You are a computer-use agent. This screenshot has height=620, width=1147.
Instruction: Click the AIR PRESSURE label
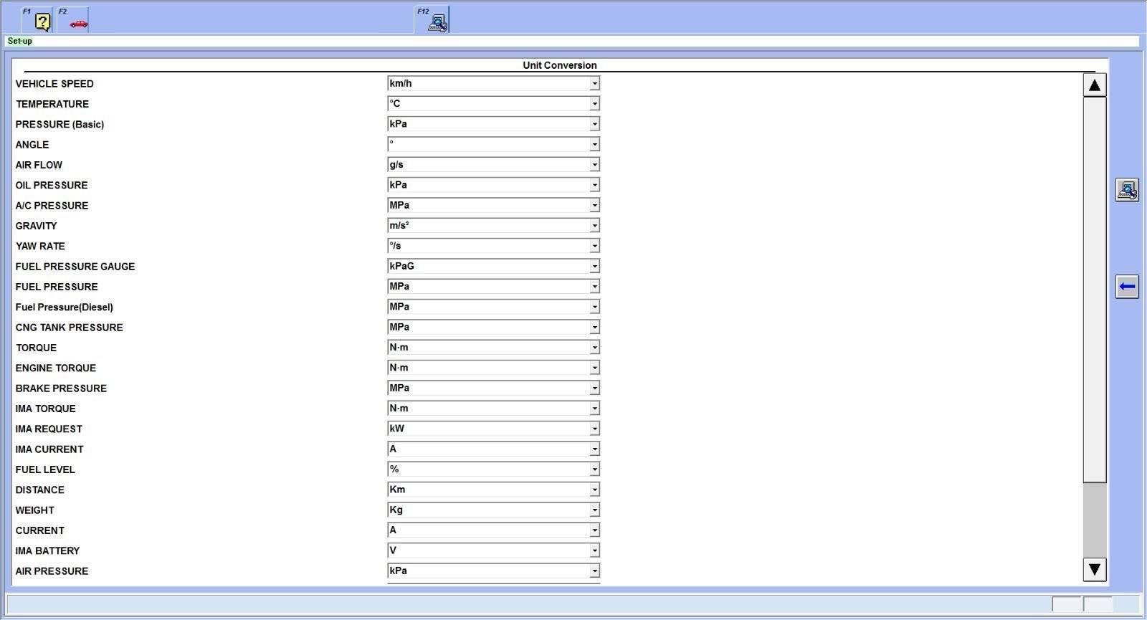52,571
